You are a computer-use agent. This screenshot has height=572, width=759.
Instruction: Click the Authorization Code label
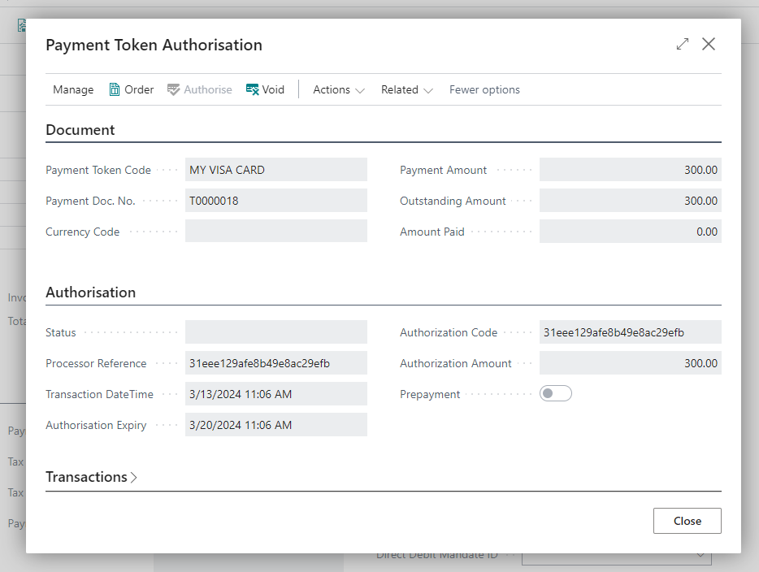(x=449, y=332)
